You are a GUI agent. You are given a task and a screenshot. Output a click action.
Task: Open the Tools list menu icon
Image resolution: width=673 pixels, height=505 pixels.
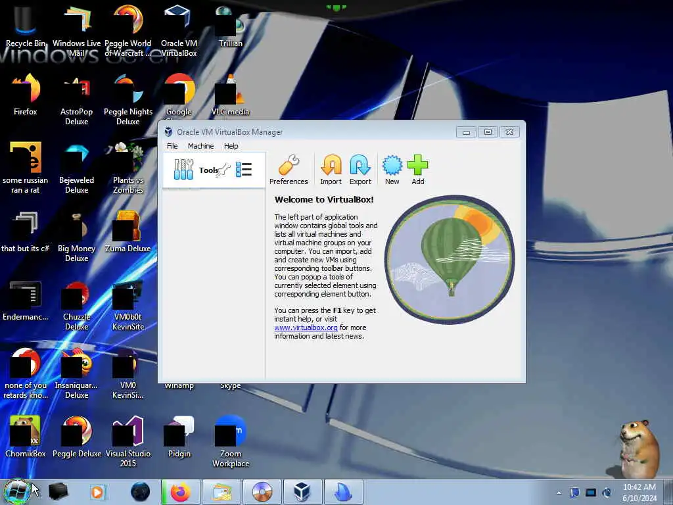click(x=244, y=170)
